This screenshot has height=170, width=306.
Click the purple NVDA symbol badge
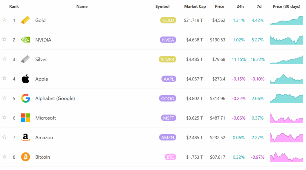point(168,40)
